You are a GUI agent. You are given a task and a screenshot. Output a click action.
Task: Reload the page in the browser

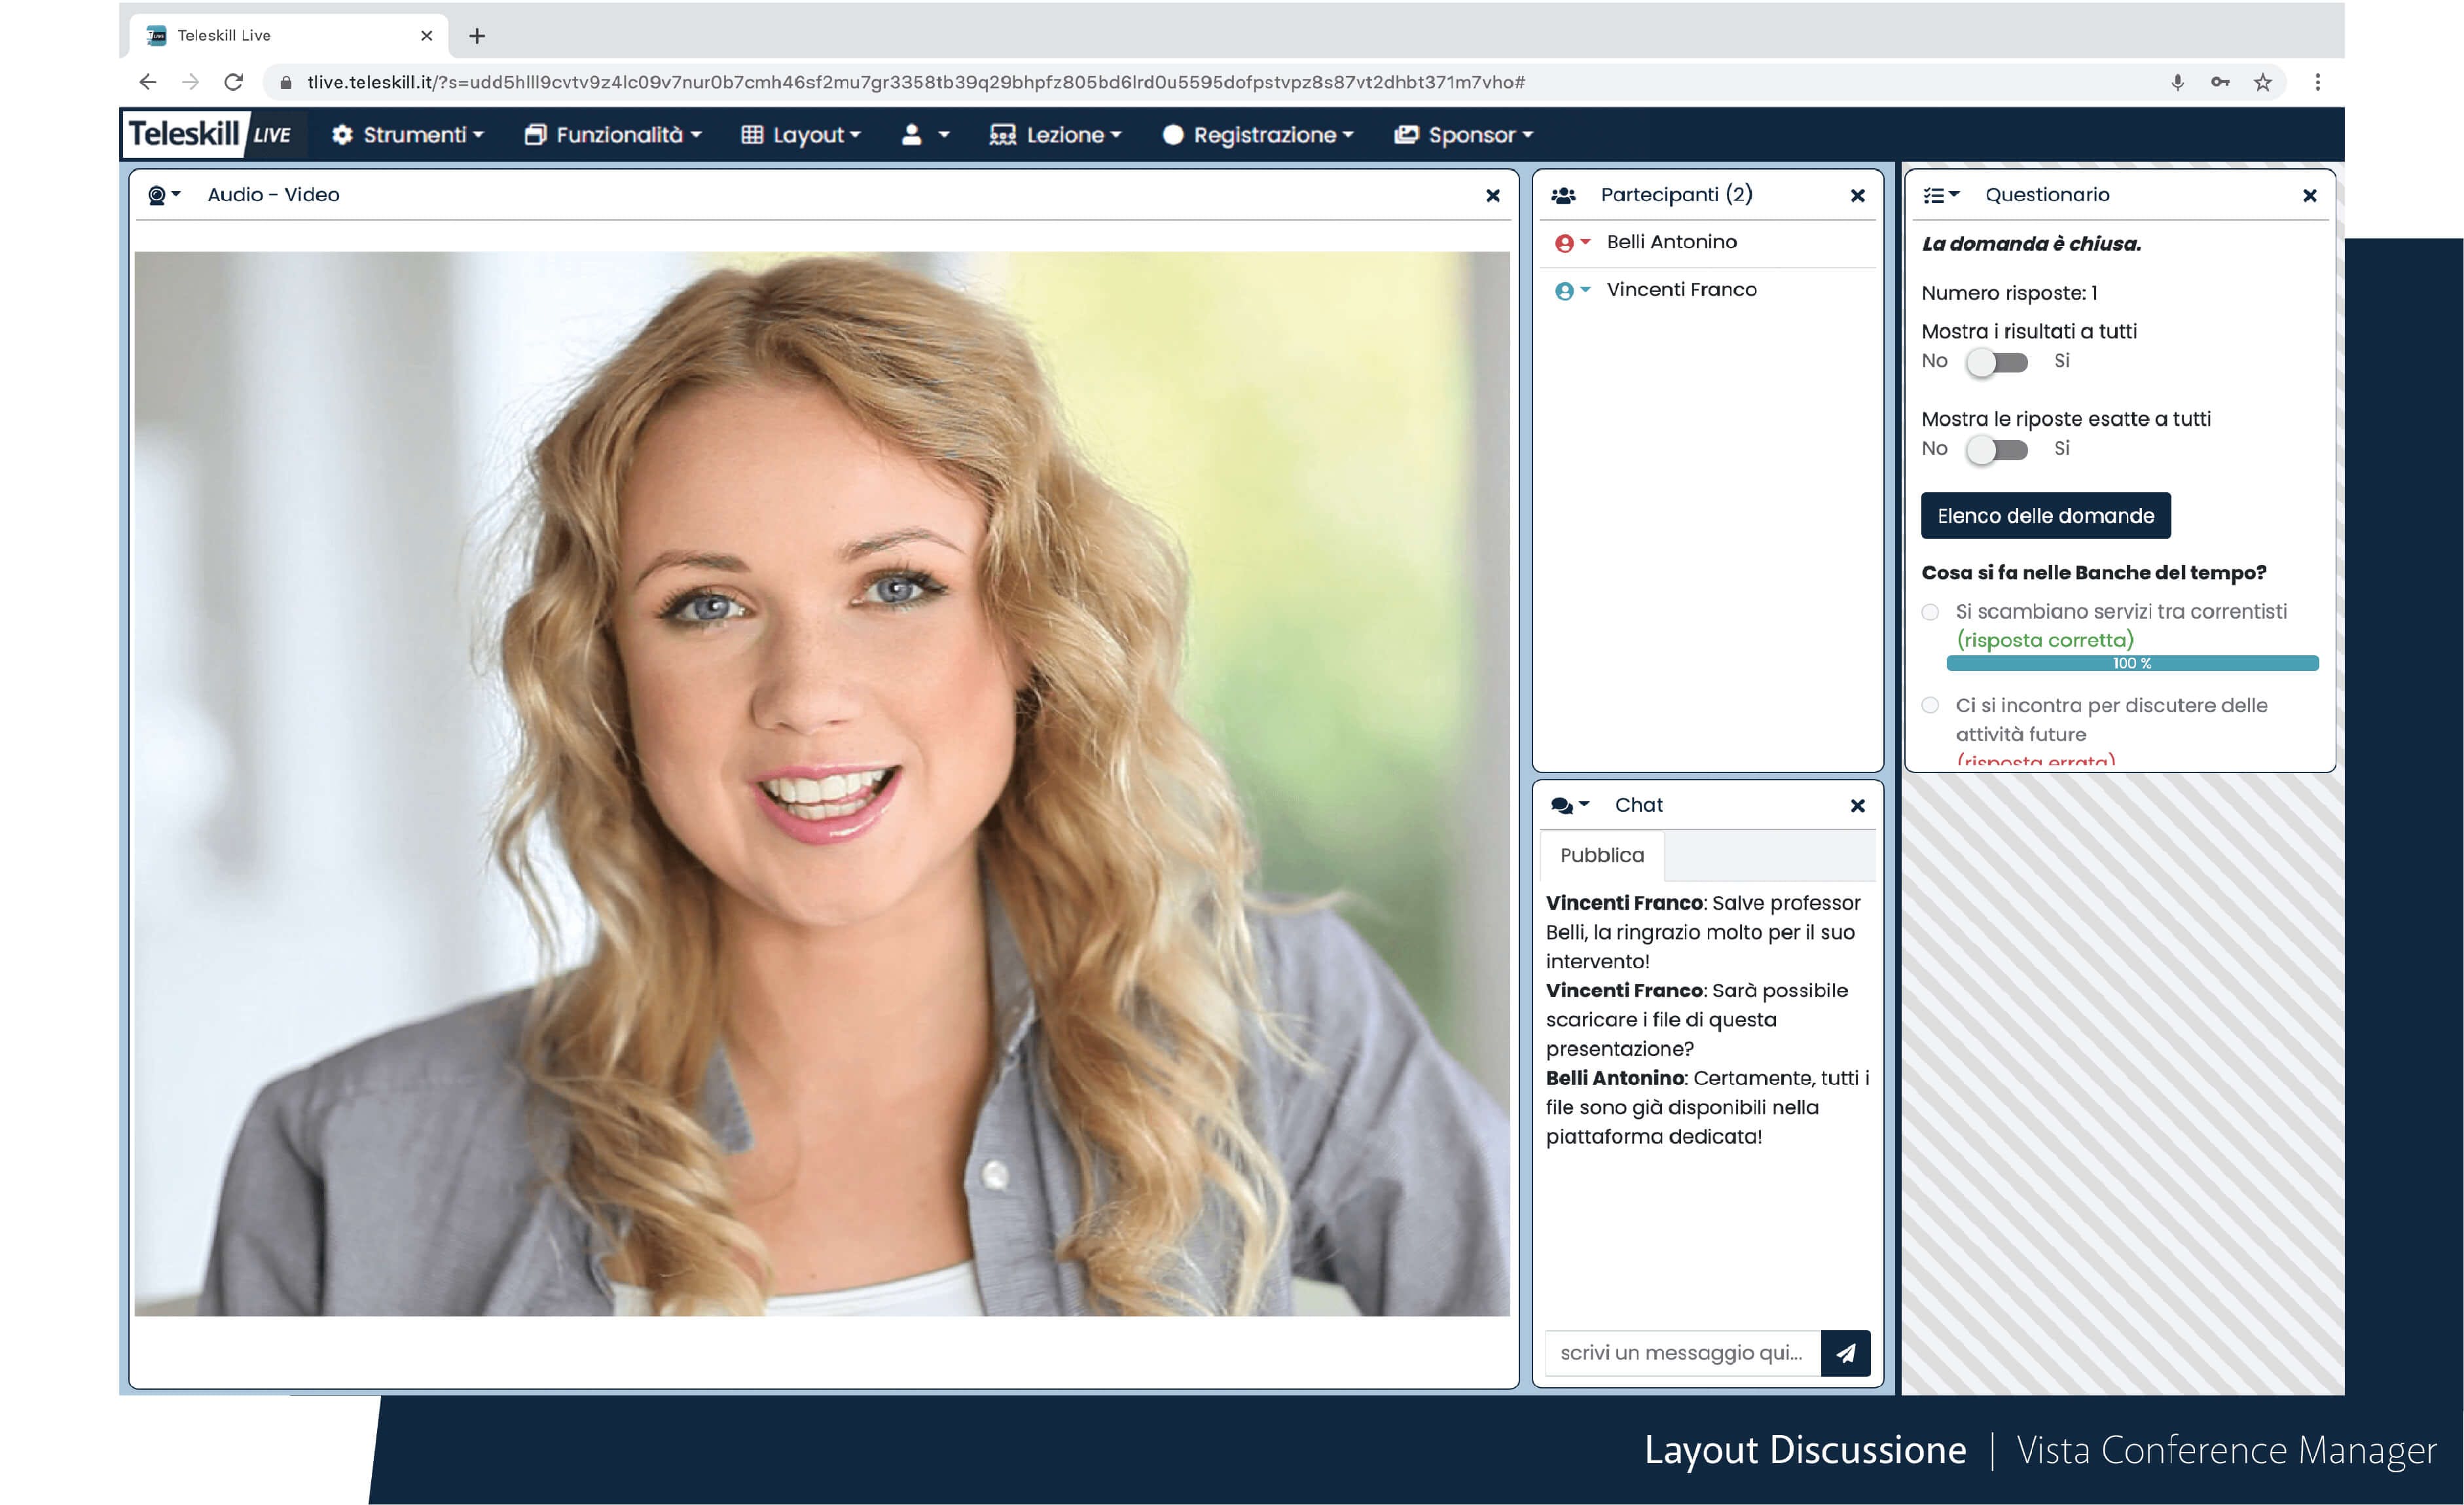coord(233,82)
